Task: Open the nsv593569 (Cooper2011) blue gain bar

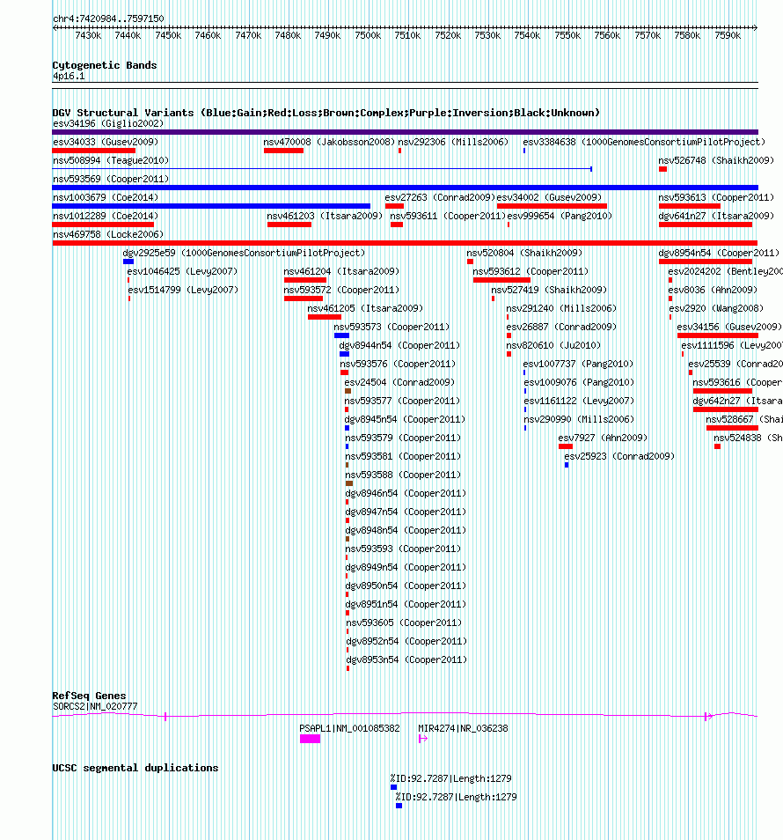Action: 406,188
